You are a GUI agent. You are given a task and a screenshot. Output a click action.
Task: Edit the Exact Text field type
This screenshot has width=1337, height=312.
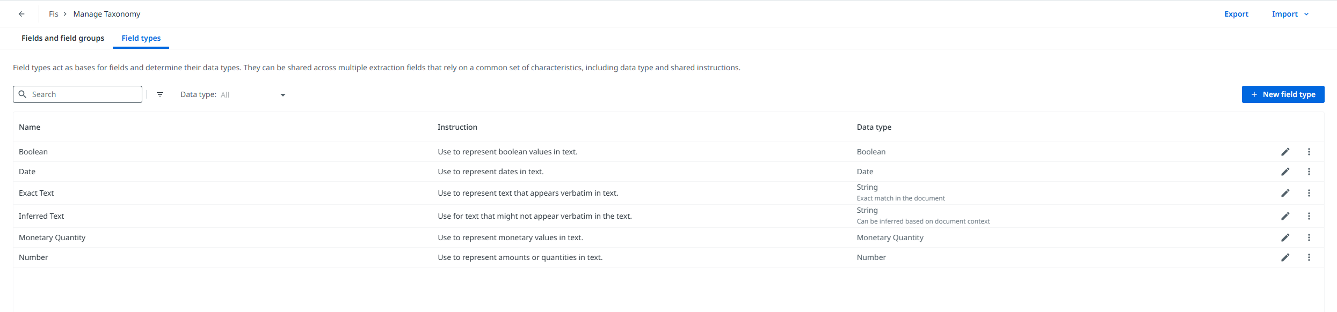tap(1285, 193)
